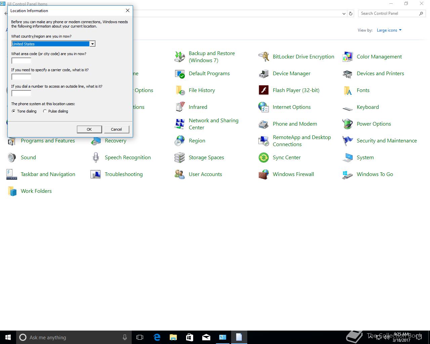Cancel the Location Information dialog
430x344 pixels.
click(117, 129)
